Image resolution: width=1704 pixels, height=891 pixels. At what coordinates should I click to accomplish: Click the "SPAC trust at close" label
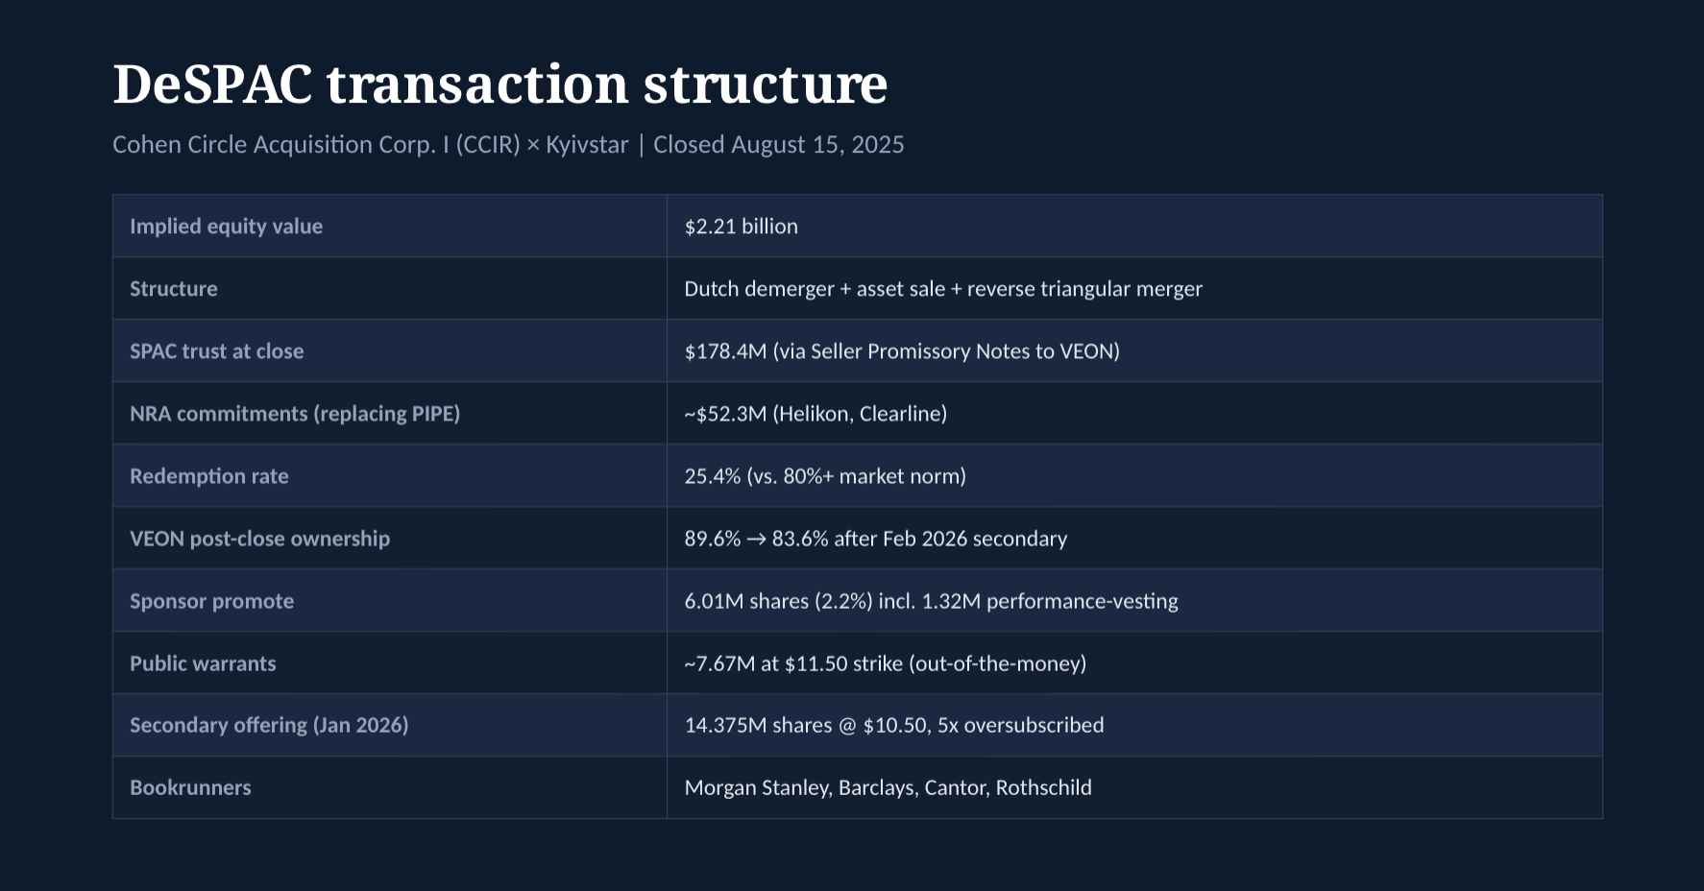(x=216, y=351)
